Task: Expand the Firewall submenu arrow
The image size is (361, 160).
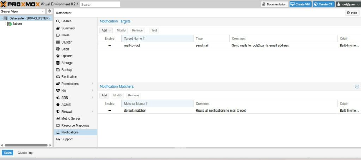Action: click(92, 112)
